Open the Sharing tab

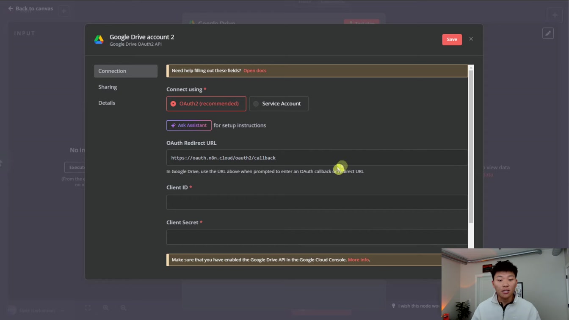pyautogui.click(x=126, y=87)
